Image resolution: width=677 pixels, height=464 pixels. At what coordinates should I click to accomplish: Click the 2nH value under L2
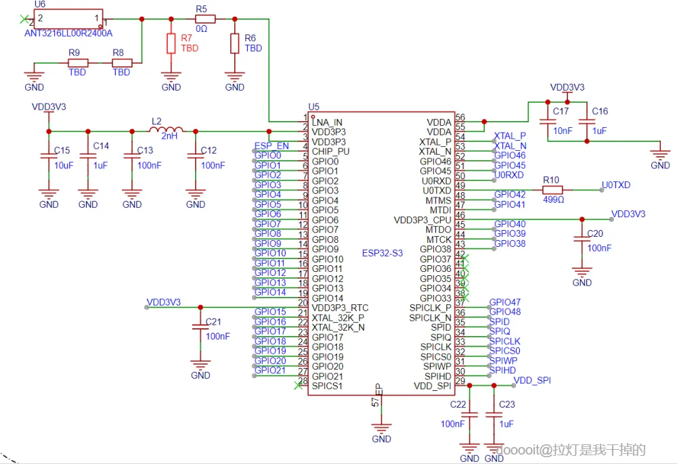169,136
